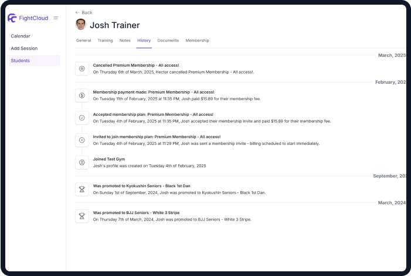Select the Notes tab
This screenshot has width=411, height=276.
point(125,40)
